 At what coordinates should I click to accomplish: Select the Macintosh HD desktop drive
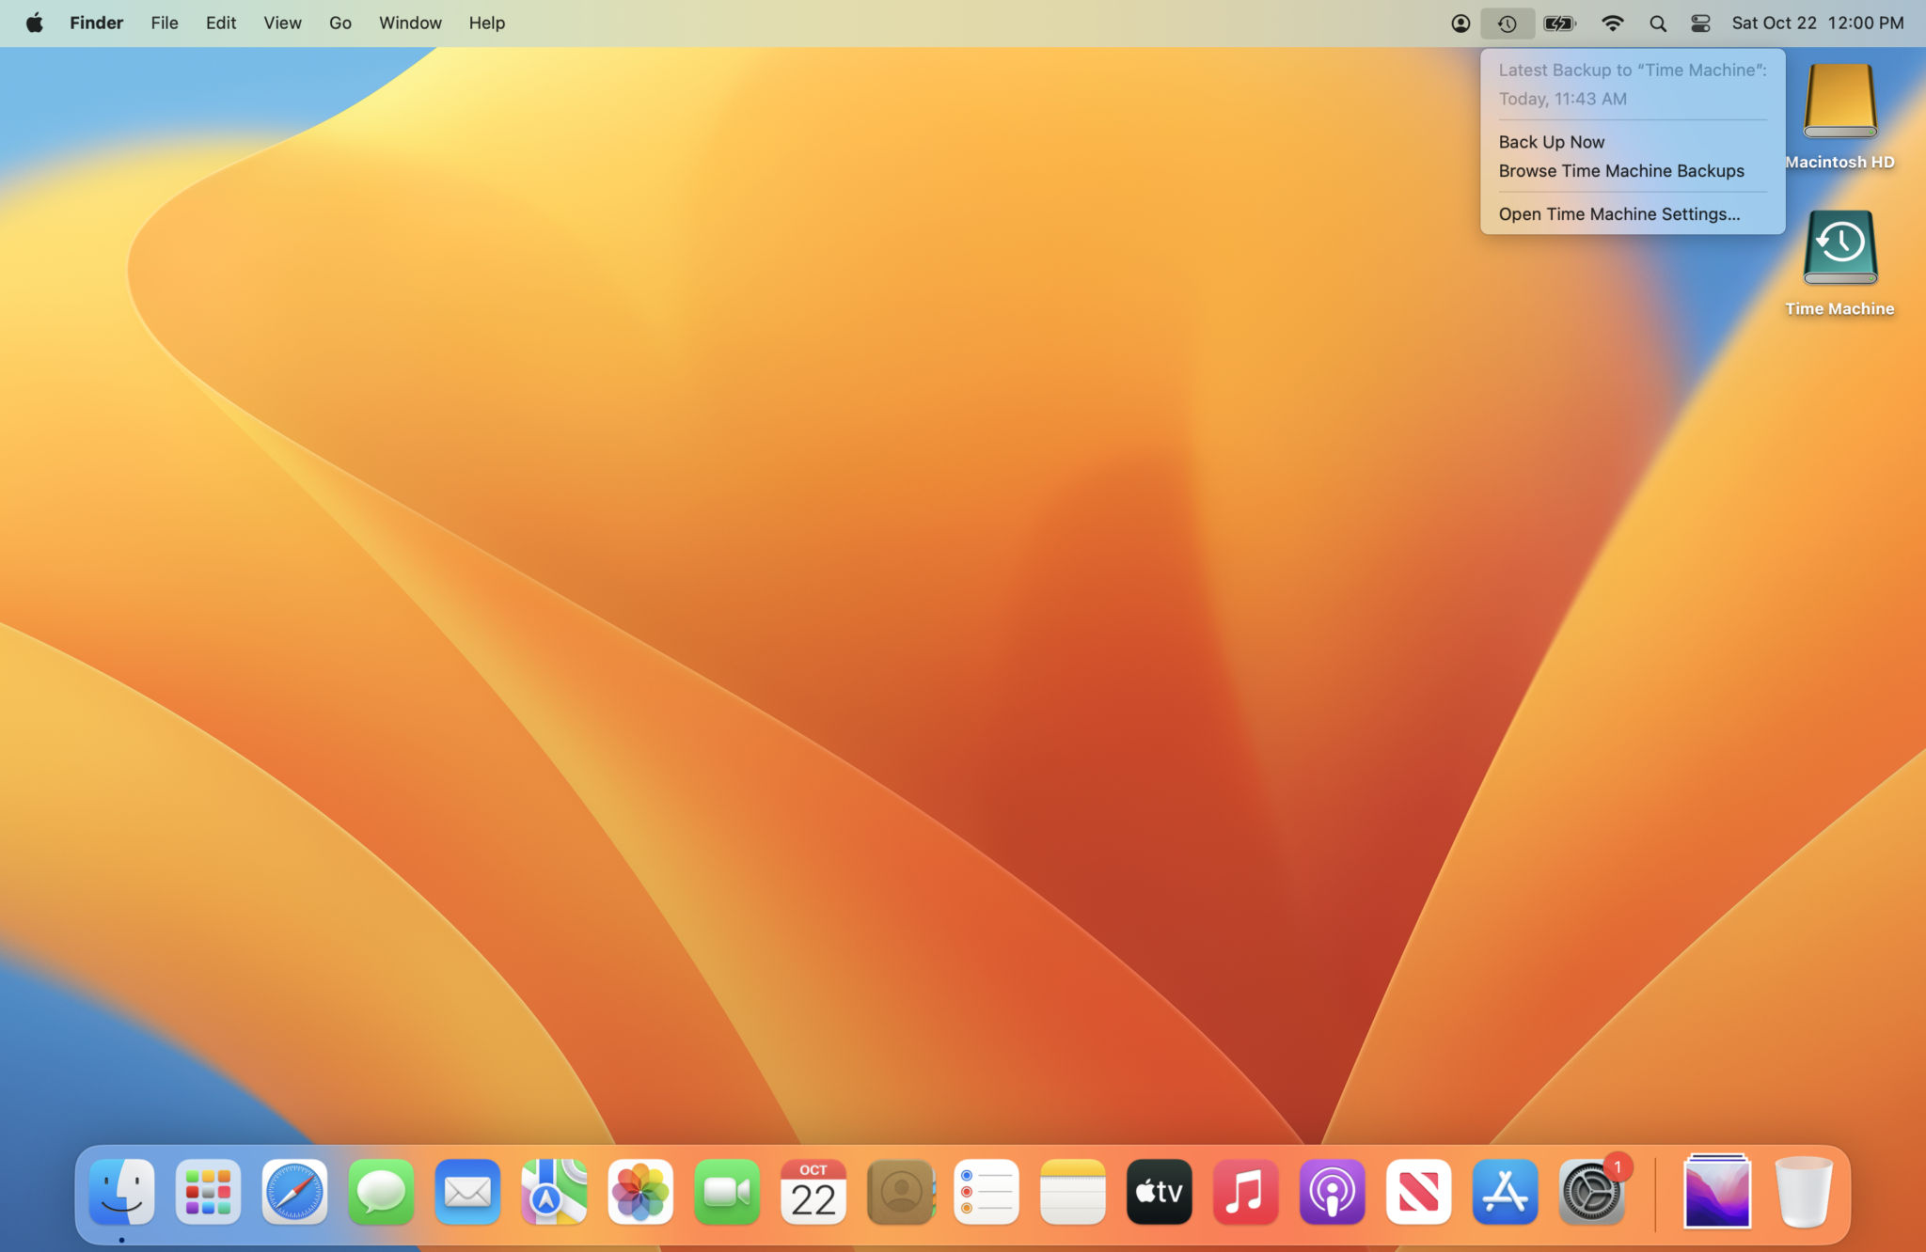tap(1839, 102)
